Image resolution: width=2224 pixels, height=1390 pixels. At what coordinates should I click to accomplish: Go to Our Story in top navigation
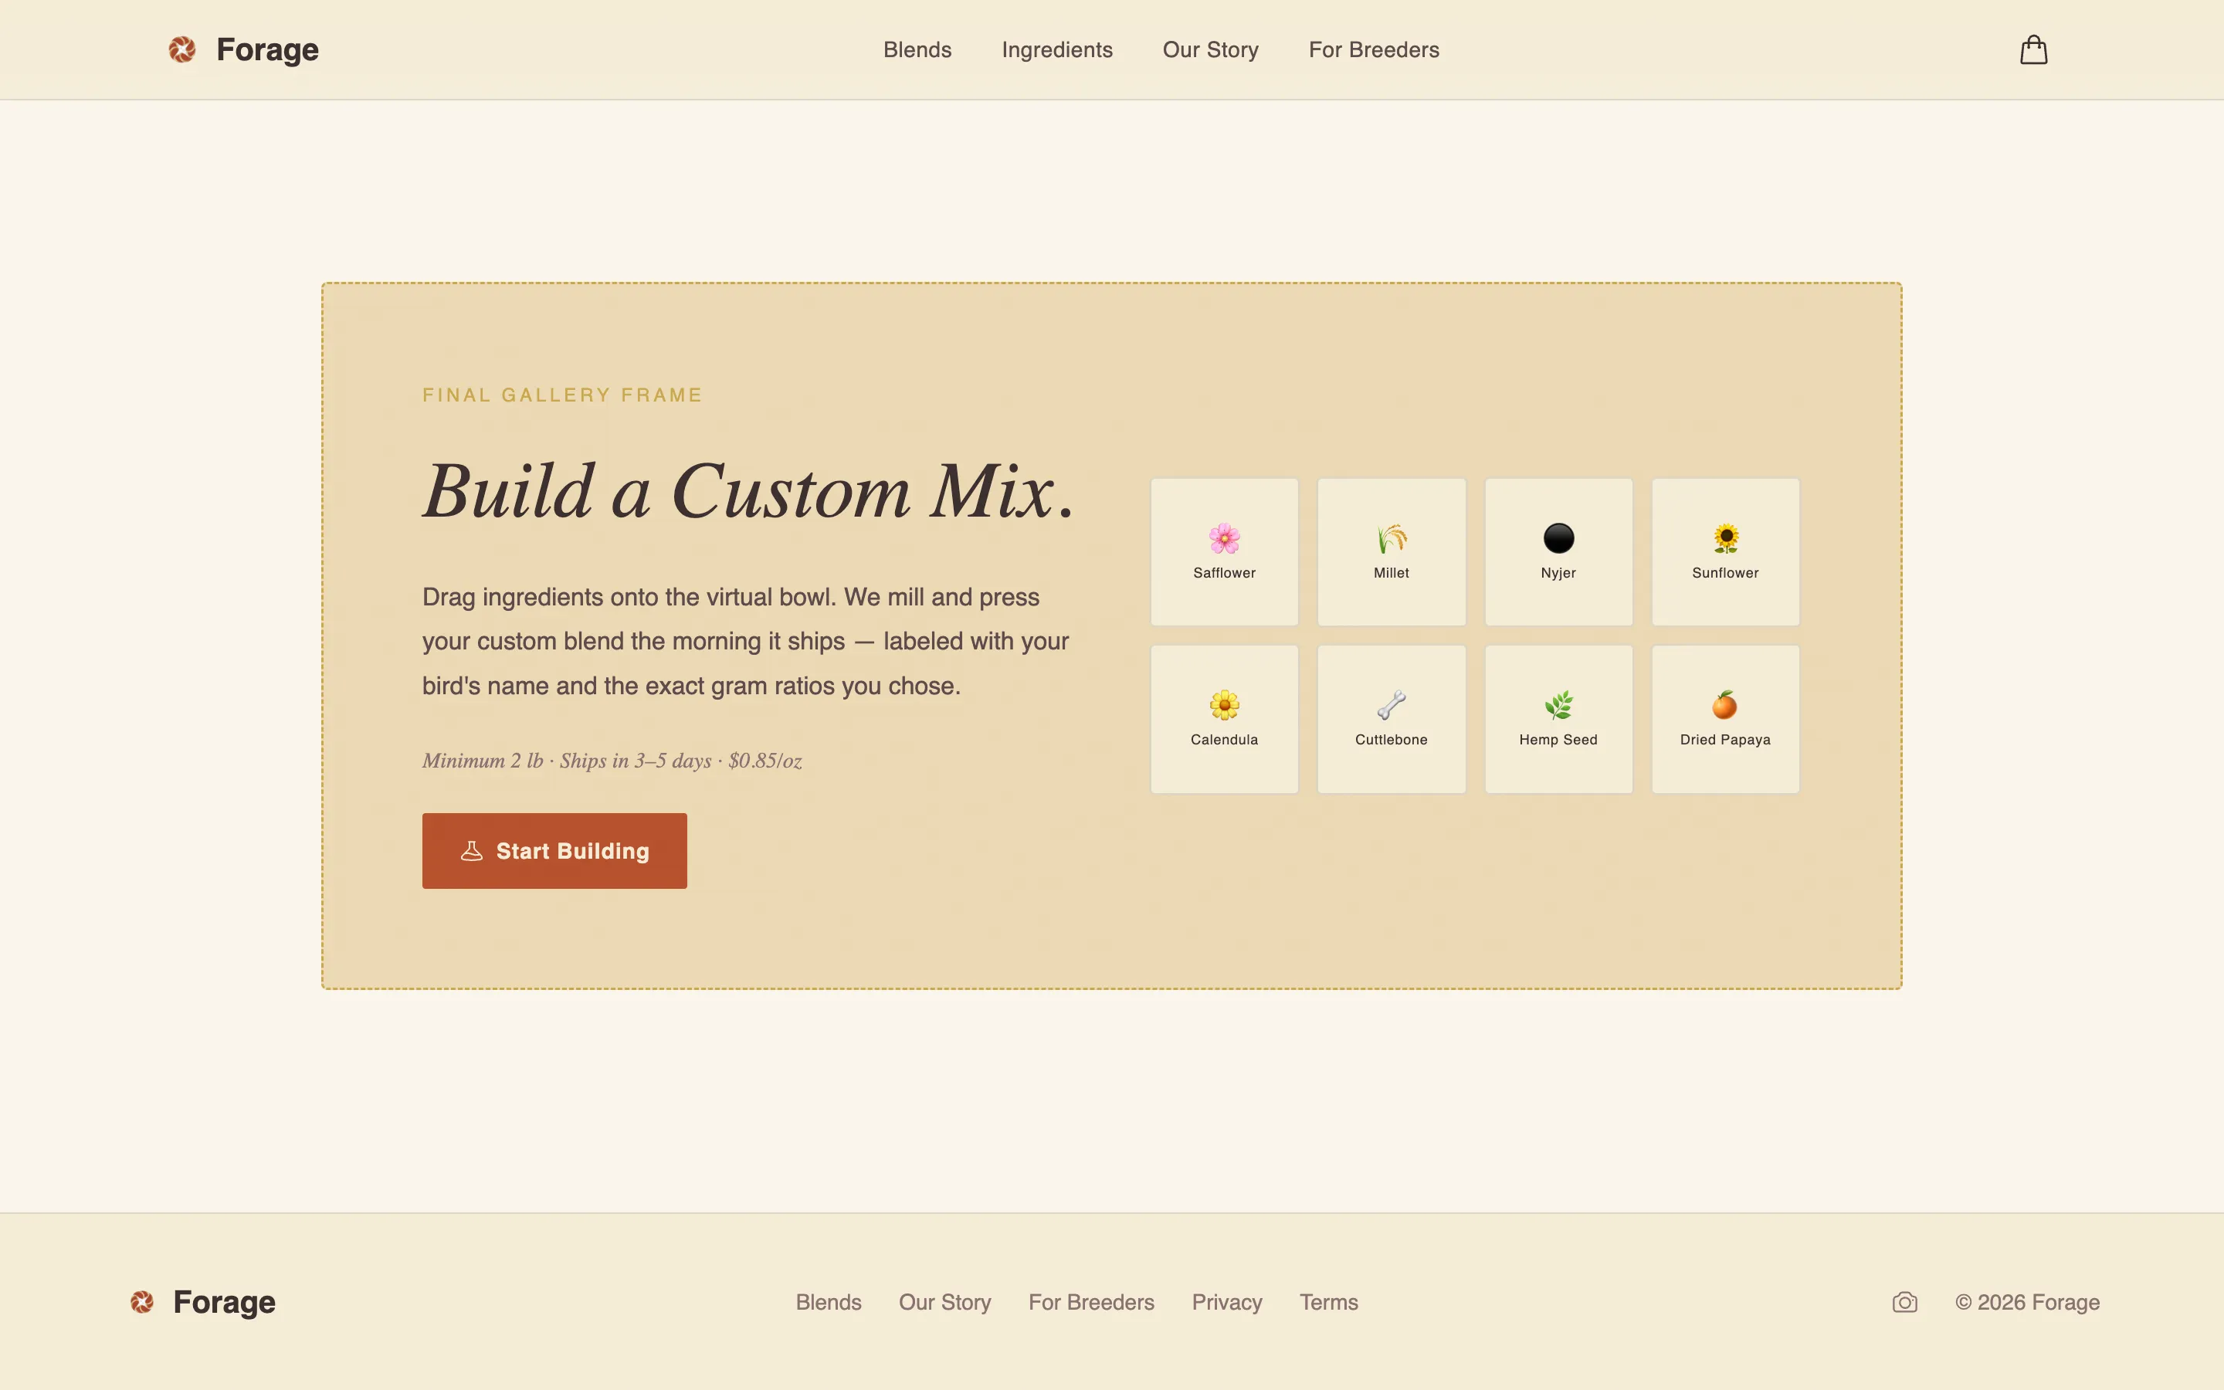1210,49
